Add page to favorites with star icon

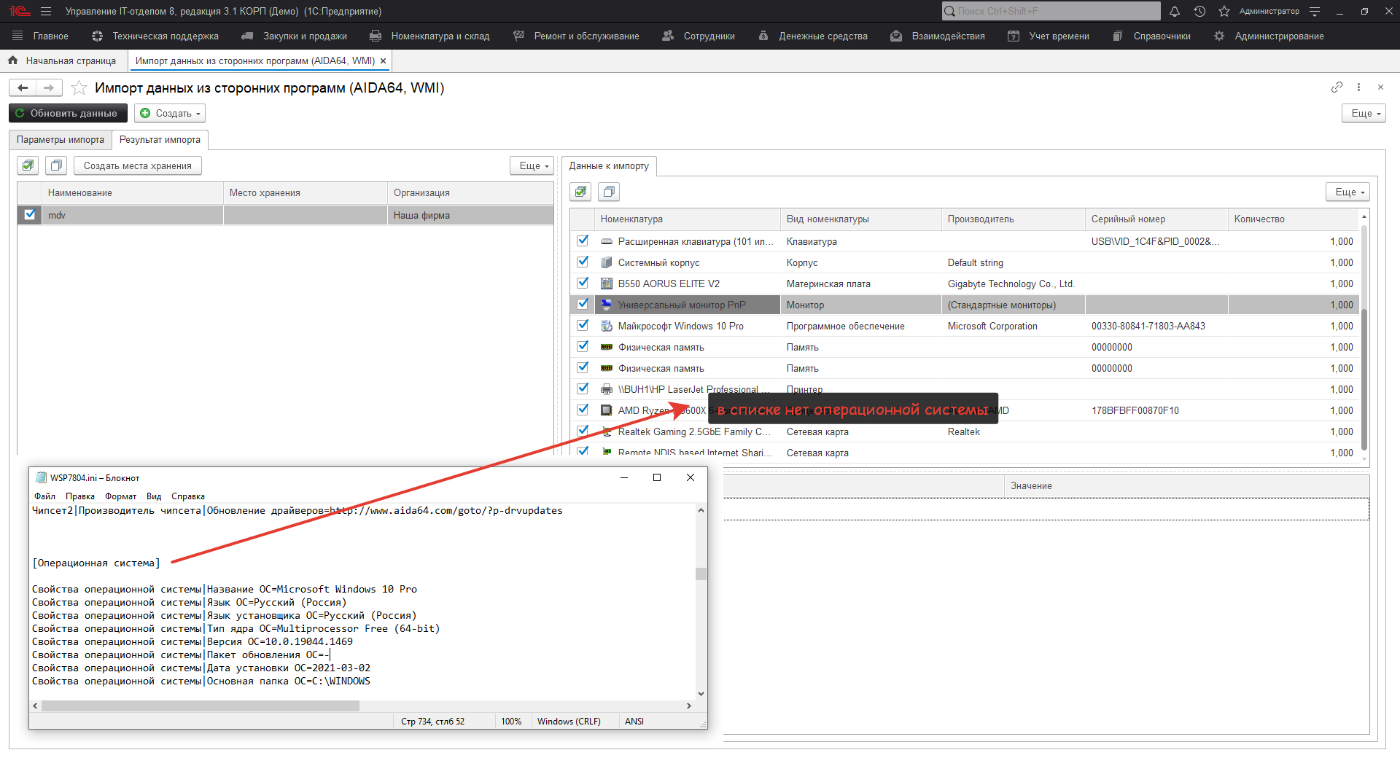point(79,88)
